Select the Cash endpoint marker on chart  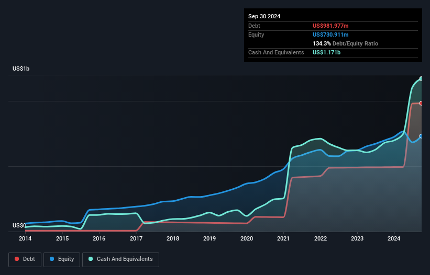point(421,79)
